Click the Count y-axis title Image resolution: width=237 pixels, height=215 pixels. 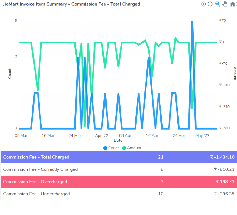[x=10, y=74]
